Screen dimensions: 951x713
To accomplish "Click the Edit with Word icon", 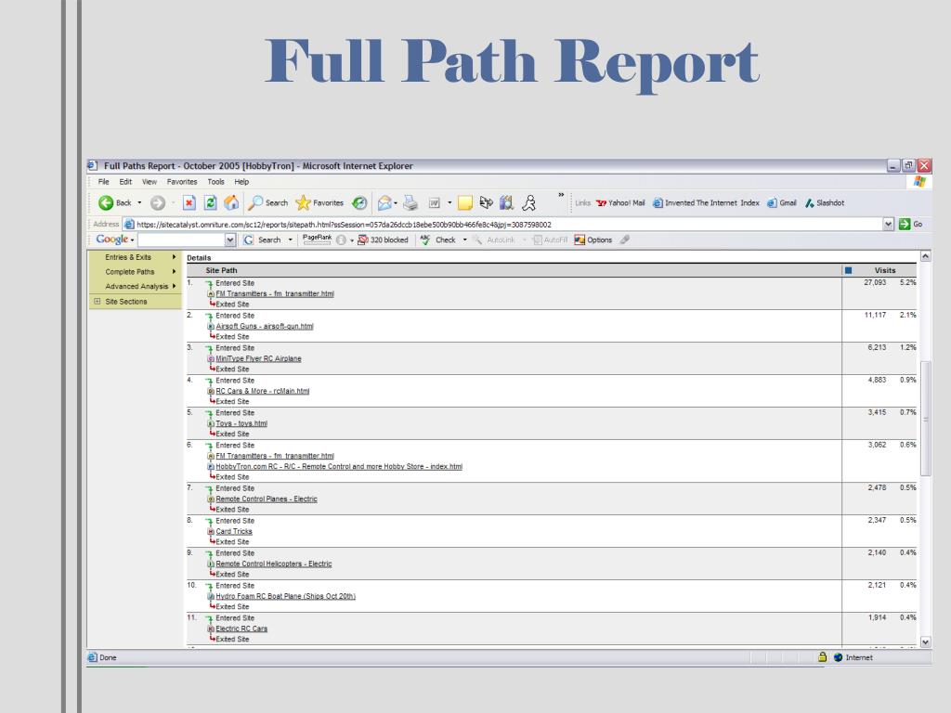I will 435,203.
